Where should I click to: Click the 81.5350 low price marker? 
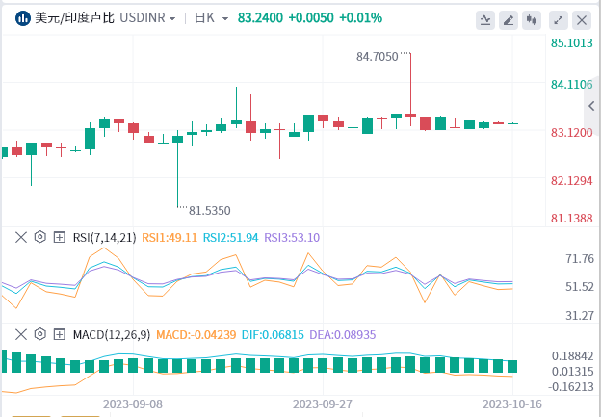209,210
